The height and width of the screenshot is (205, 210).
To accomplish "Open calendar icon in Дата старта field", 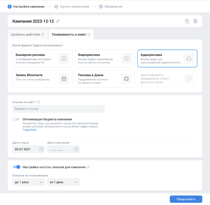I will 41,149.
